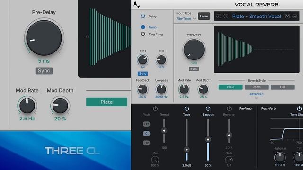
Task: Click the reverb decay display in Vocal Reverb
Action: pos(257,49)
